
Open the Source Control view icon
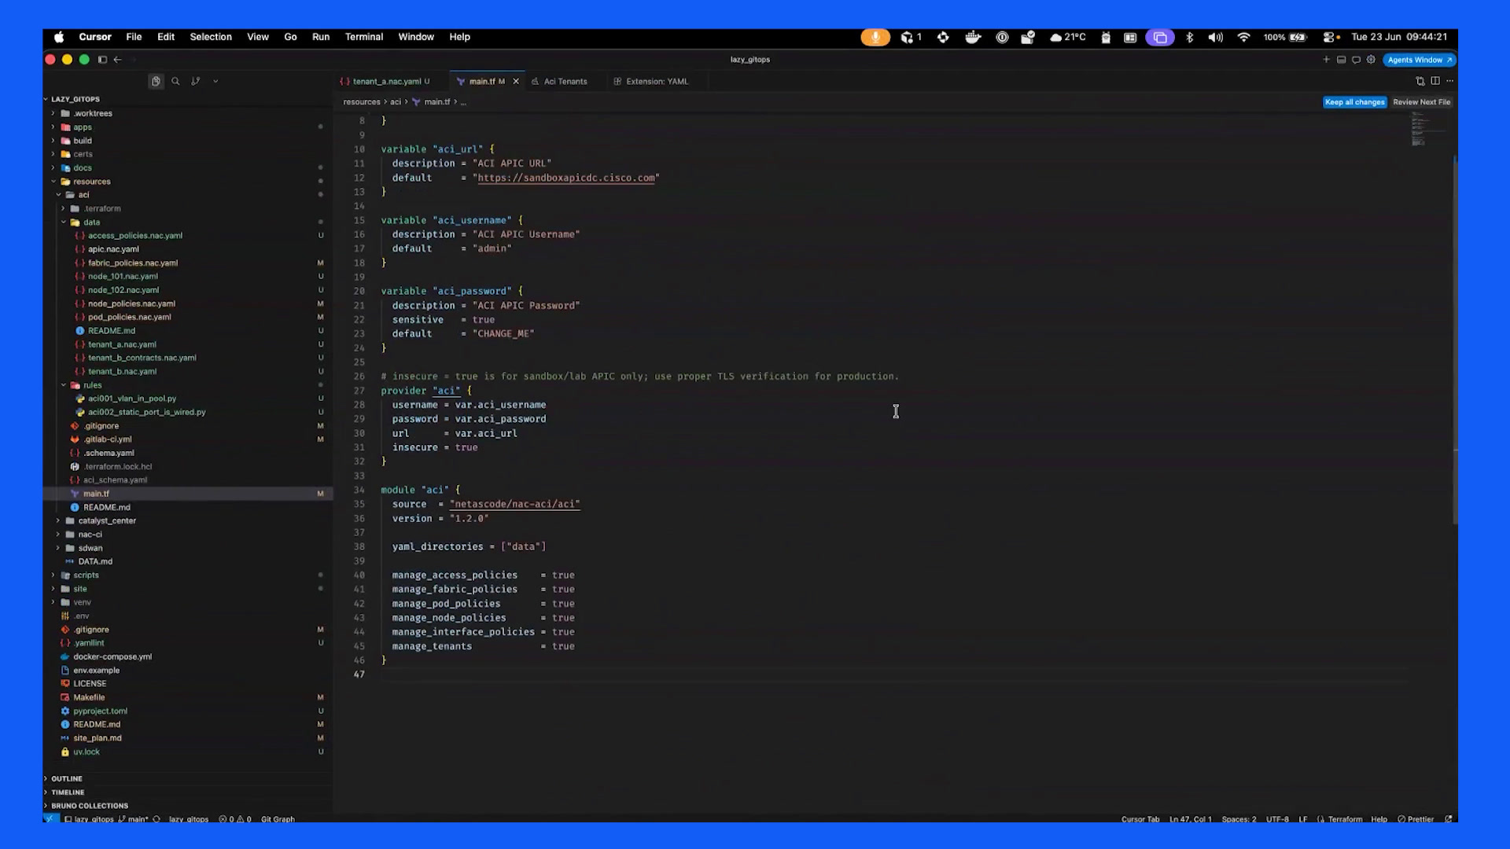click(x=195, y=81)
